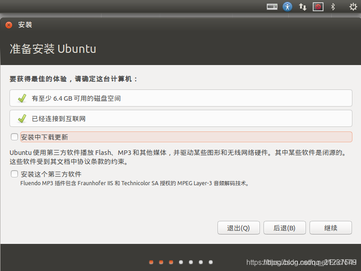
Task: Click the 有至少 6.4 GB 可用的磁盘空间 row
Action: (181, 98)
